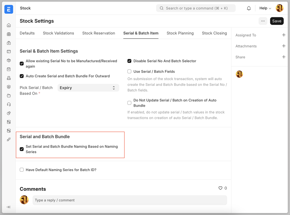Click the Home icon in sidebar
The image size is (290, 215).
click(9, 25)
